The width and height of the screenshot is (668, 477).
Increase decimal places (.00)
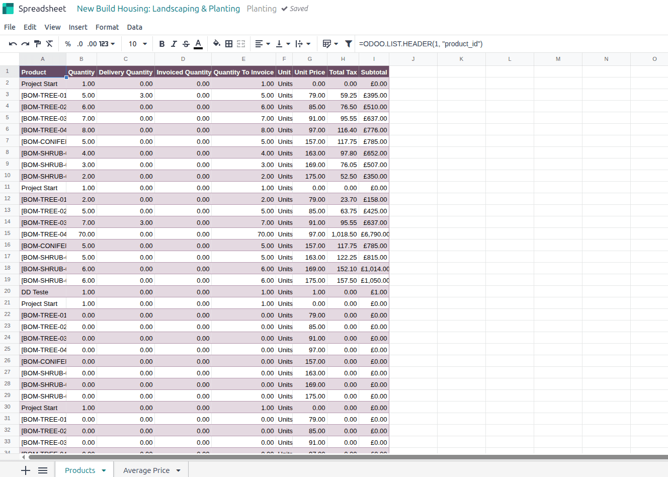coord(92,44)
